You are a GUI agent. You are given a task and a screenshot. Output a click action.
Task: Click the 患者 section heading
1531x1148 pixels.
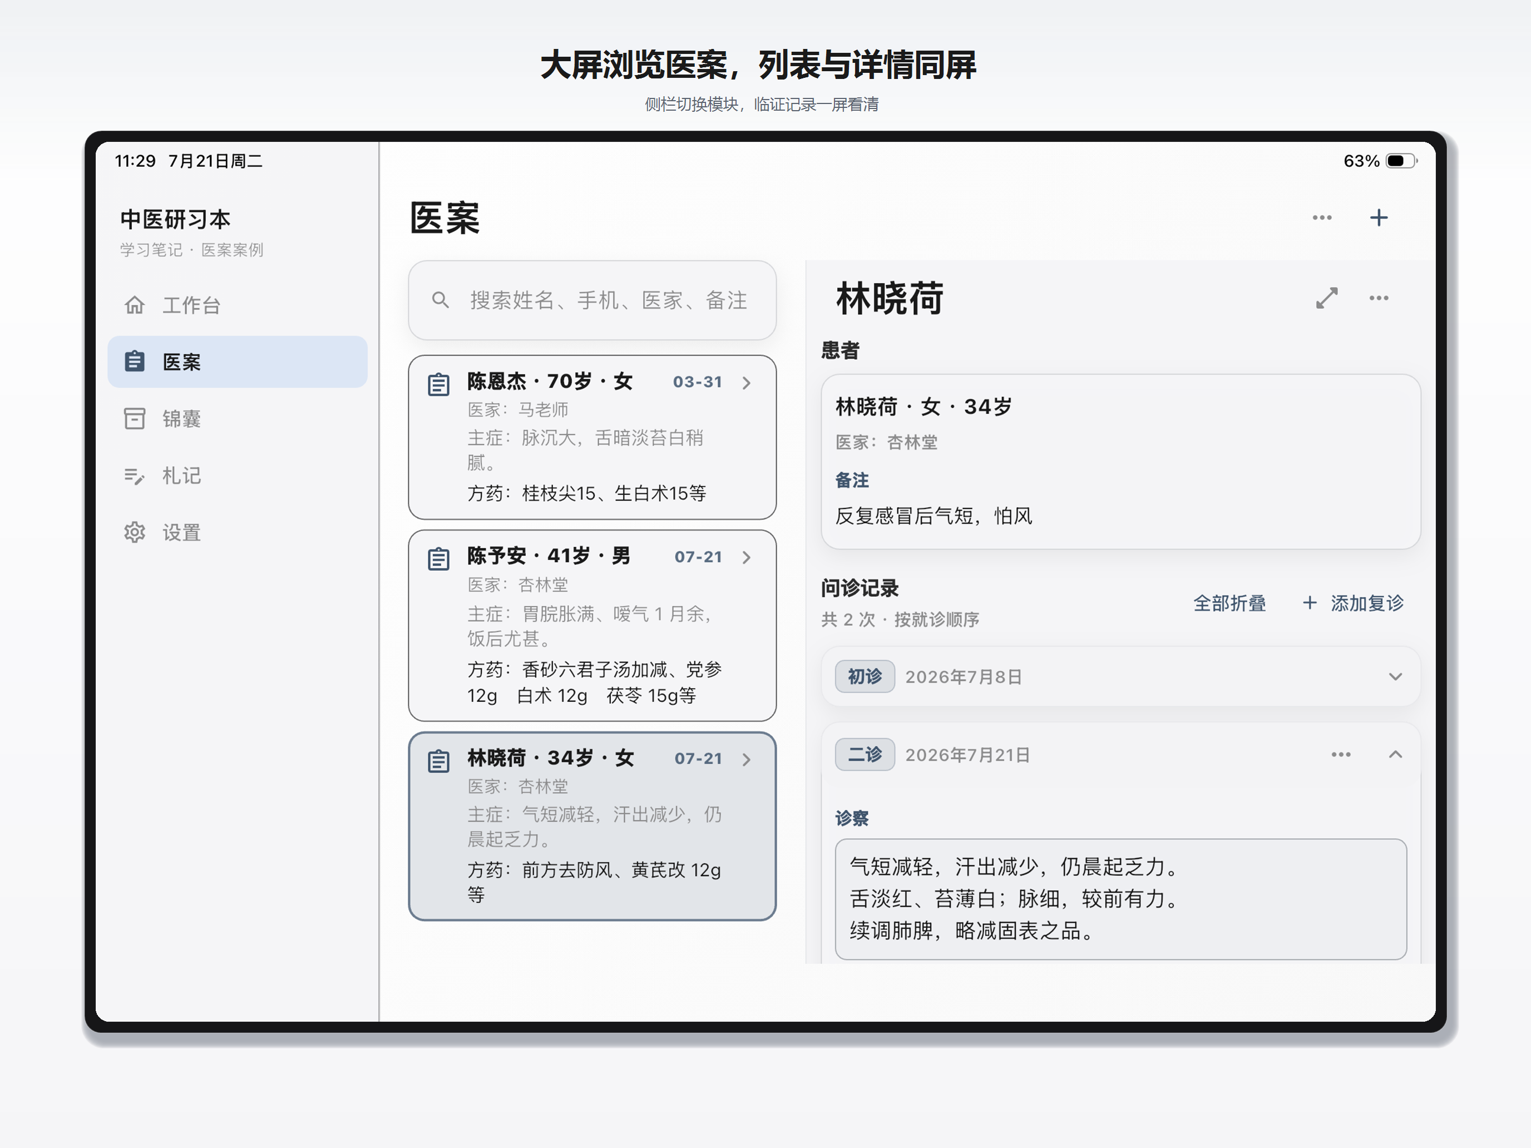[x=840, y=350]
